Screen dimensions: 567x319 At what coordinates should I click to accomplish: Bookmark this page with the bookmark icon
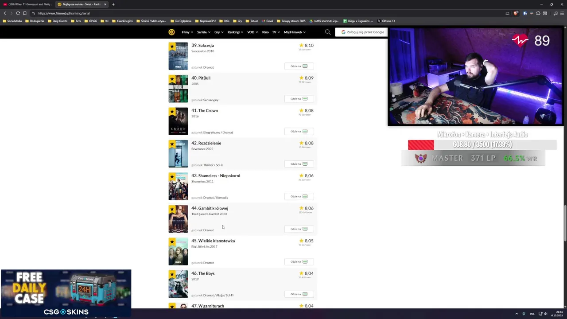pyautogui.click(x=24, y=13)
